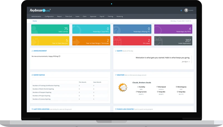Click the Wind Degrees icon
This screenshot has height=127, width=223.
click(x=176, y=87)
